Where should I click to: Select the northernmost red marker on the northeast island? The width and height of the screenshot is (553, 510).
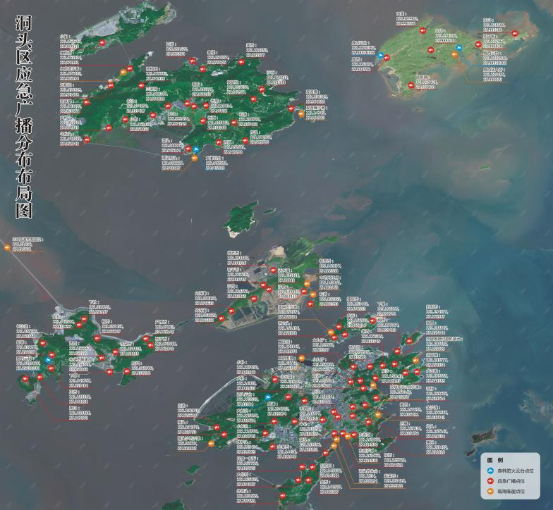[422, 31]
